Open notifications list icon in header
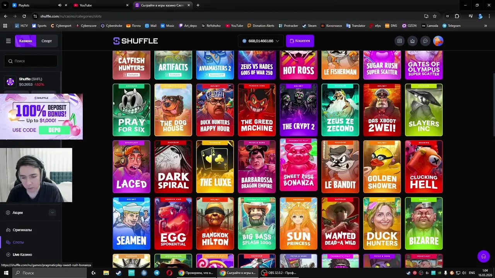 coord(399,41)
